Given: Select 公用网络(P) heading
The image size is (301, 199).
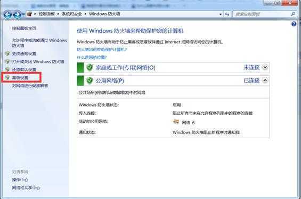Looking at the screenshot, I should click(110, 81).
